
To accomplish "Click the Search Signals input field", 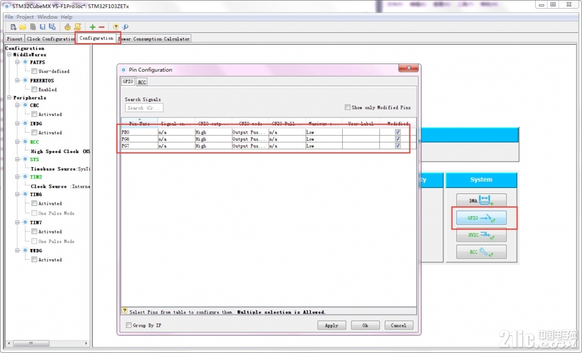I will pos(144,108).
